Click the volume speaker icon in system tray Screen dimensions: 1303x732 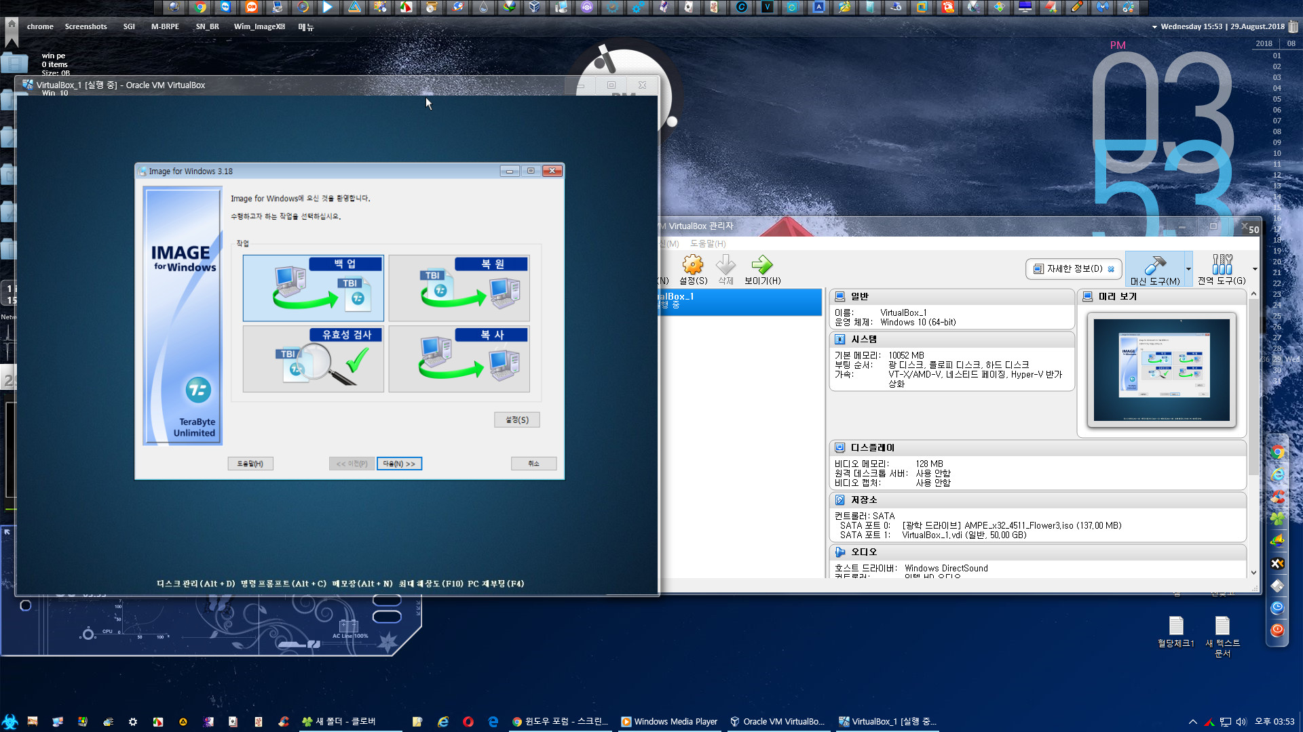1241,722
